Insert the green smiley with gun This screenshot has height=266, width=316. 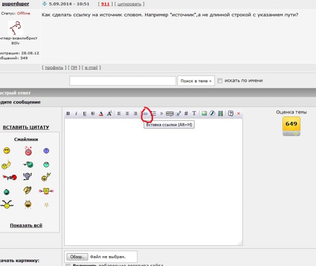pyautogui.click(x=28, y=164)
